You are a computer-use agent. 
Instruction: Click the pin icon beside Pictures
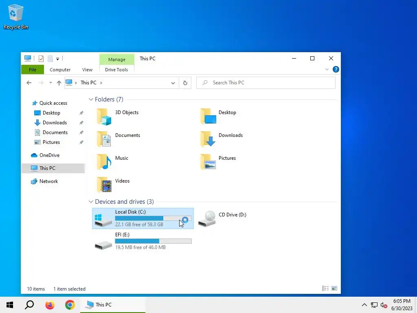coord(81,142)
